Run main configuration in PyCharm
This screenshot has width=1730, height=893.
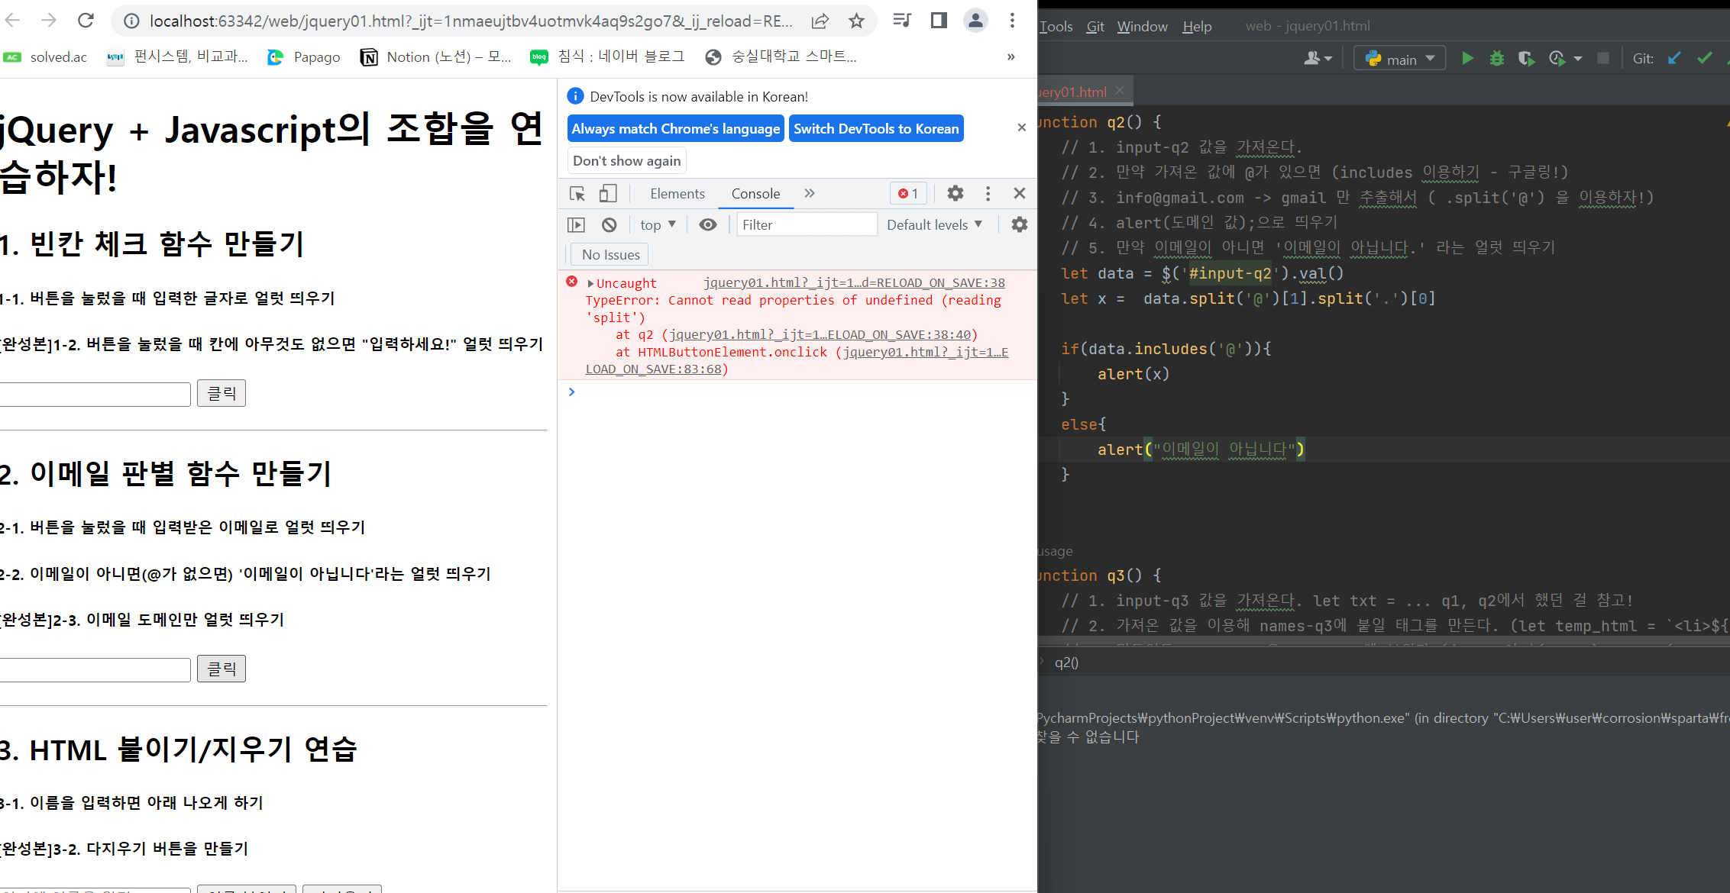coord(1467,59)
